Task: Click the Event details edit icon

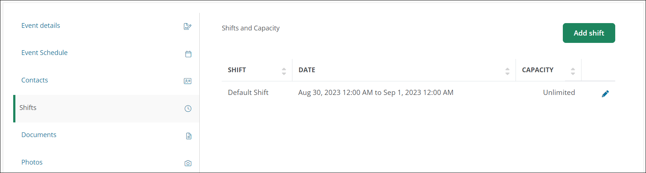Action: click(188, 26)
